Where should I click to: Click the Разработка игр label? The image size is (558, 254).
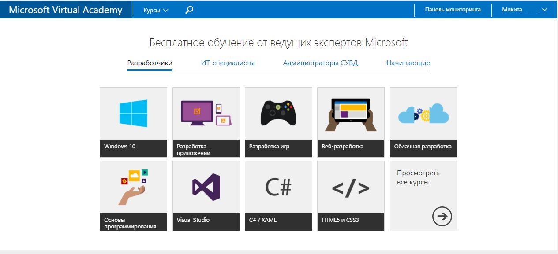pyautogui.click(x=269, y=146)
